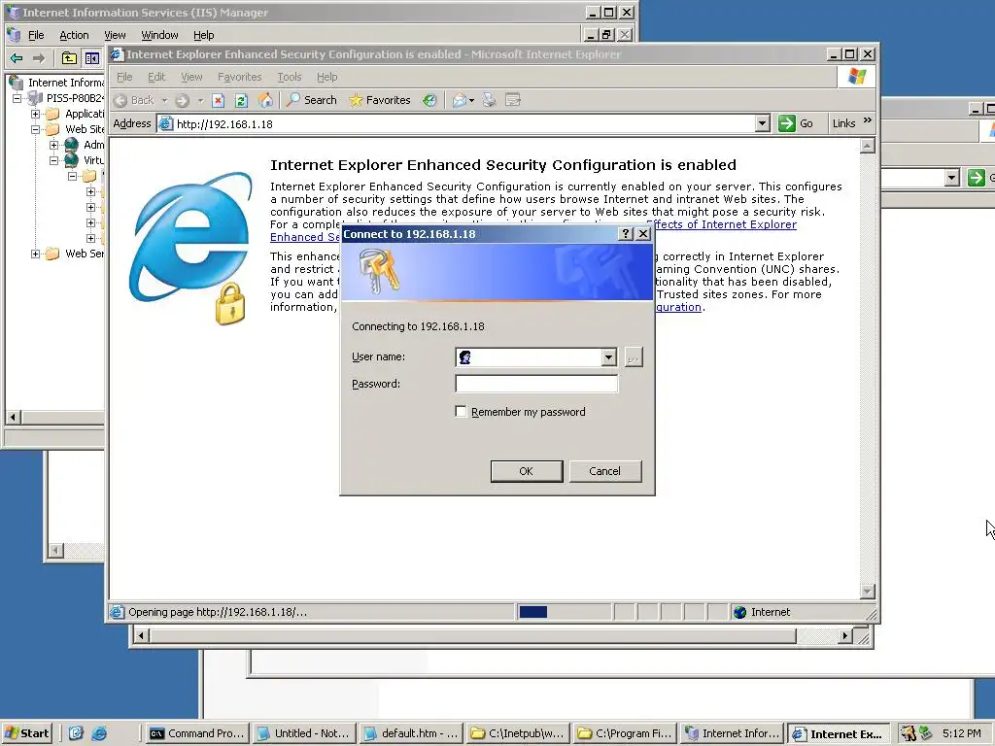Click the IE page scroll down arrow
The image size is (995, 746).
click(868, 592)
